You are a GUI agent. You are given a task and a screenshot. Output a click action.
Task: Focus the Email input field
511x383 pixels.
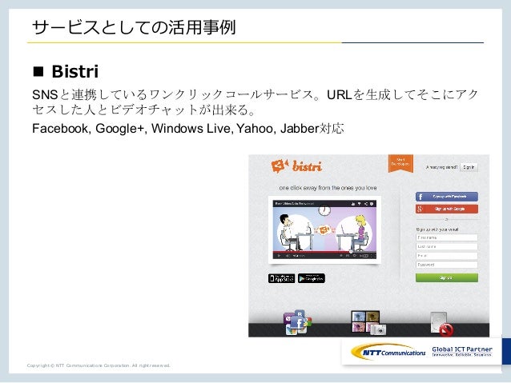[x=446, y=256]
